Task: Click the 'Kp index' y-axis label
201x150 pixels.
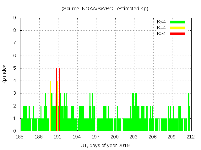Action: [4, 74]
